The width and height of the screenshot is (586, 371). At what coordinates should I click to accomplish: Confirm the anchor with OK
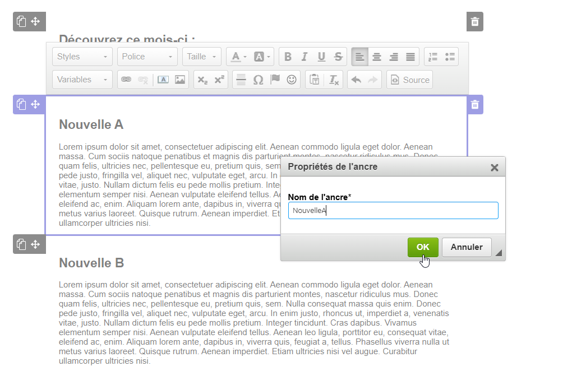coord(423,247)
